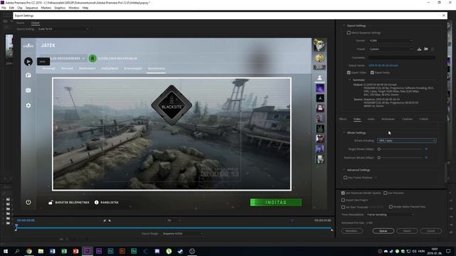Open the preview zoom level dropdown
Screen dimensions: 456x256
(x=173, y=220)
